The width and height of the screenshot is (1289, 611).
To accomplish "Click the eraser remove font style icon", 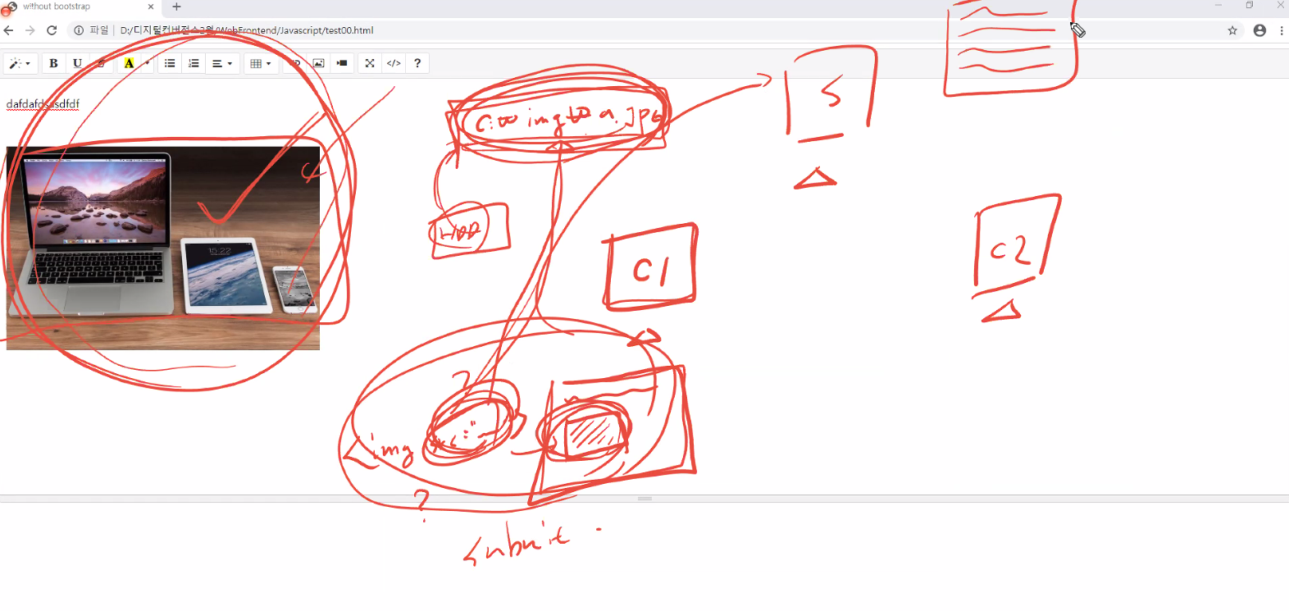I will [x=101, y=63].
